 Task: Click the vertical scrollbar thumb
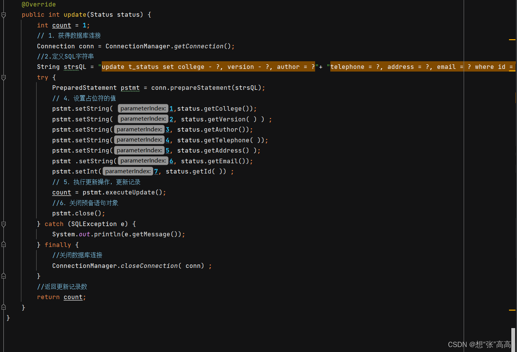point(513,340)
